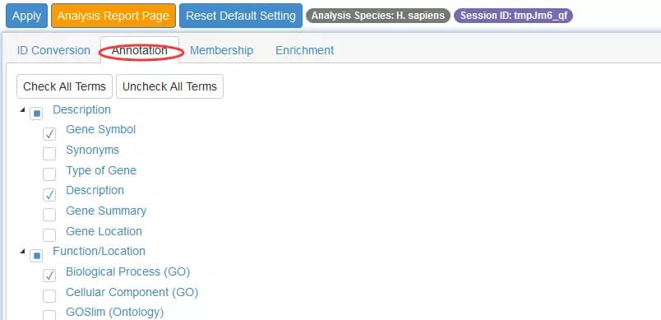This screenshot has height=320, width=661.
Task: Toggle the Function/Location parent checkbox
Action: (36, 255)
